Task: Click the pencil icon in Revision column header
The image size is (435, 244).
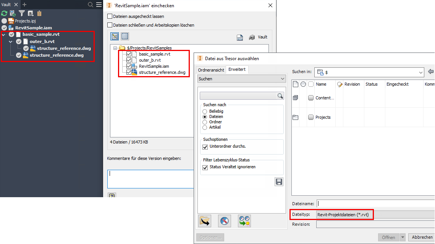Action: pyautogui.click(x=340, y=85)
